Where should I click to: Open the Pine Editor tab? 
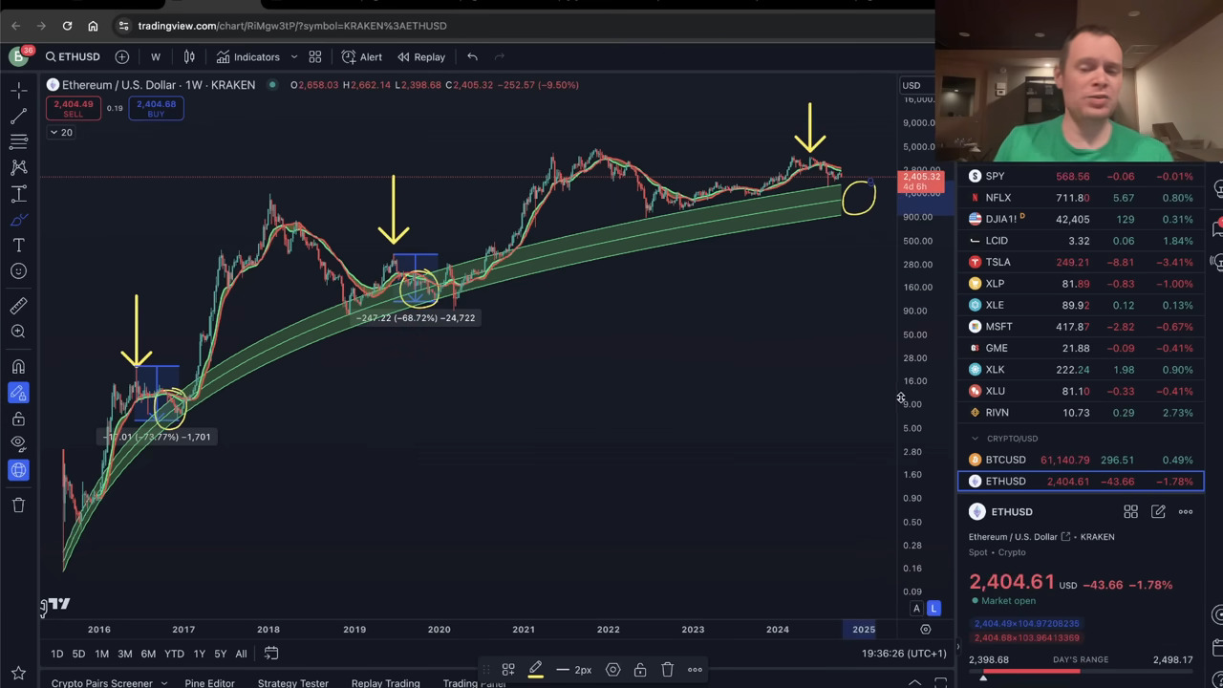[209, 682]
